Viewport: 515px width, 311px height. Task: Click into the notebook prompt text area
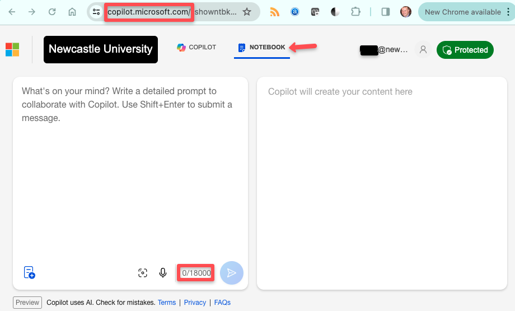(x=130, y=168)
